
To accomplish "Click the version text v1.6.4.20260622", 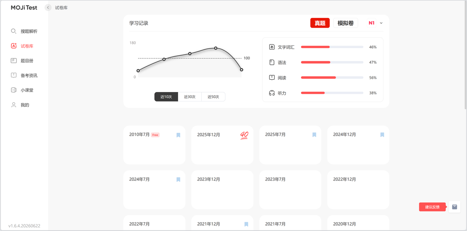I will 24,226.
